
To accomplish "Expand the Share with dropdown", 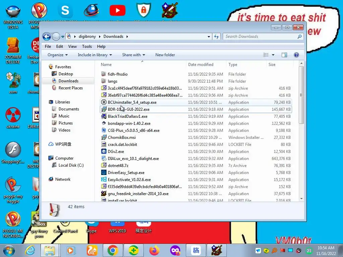I will pos(133,55).
